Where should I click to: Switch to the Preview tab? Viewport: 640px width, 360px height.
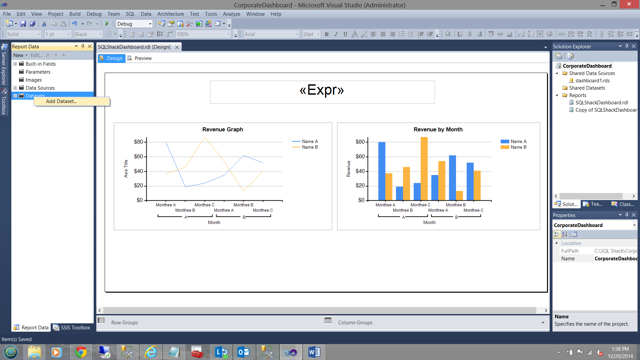(x=143, y=58)
